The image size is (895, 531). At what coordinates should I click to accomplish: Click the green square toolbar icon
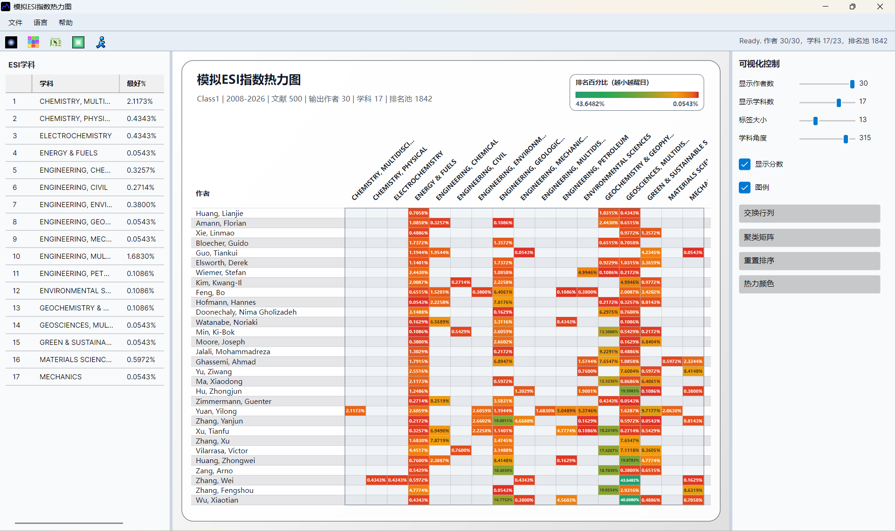[78, 42]
